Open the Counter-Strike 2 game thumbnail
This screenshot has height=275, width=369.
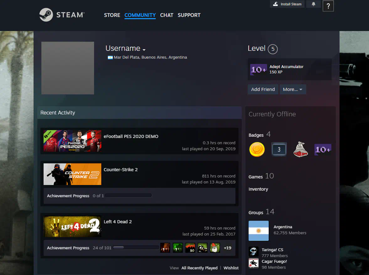72,174
